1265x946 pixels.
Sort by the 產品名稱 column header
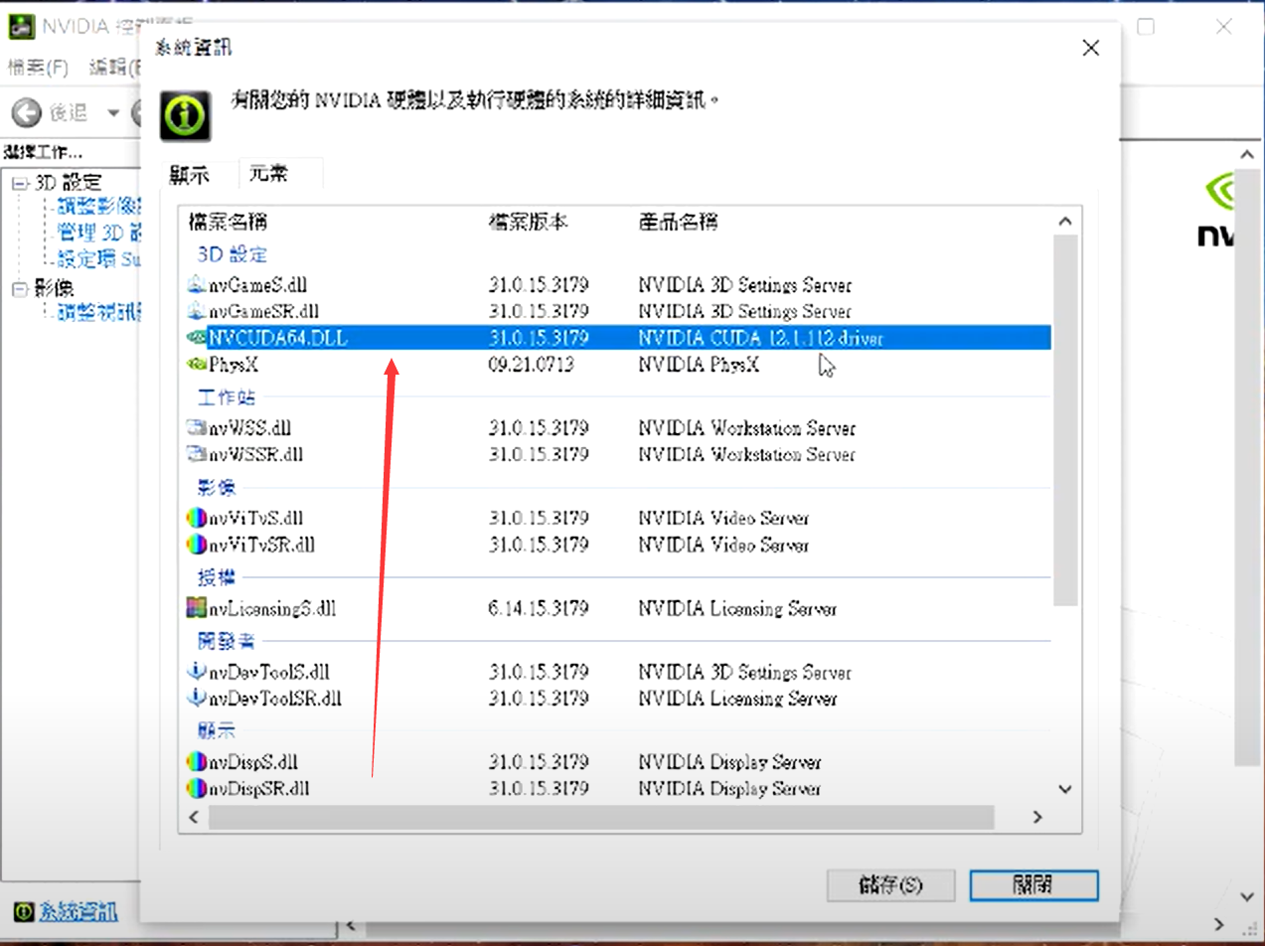coord(679,222)
